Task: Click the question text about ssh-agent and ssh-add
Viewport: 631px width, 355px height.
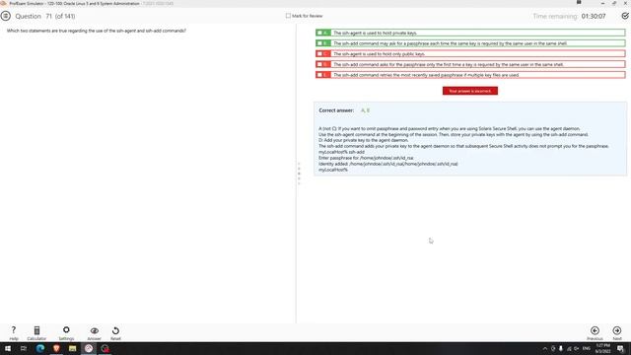Action: [97, 31]
